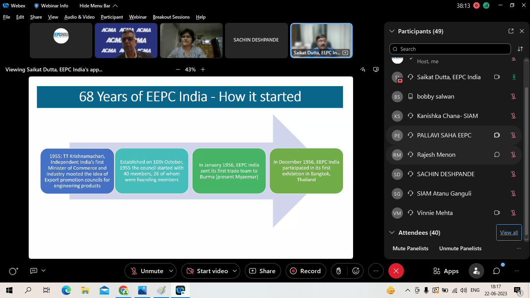Close the Participants panel
The height and width of the screenshot is (298, 530).
tap(522, 31)
